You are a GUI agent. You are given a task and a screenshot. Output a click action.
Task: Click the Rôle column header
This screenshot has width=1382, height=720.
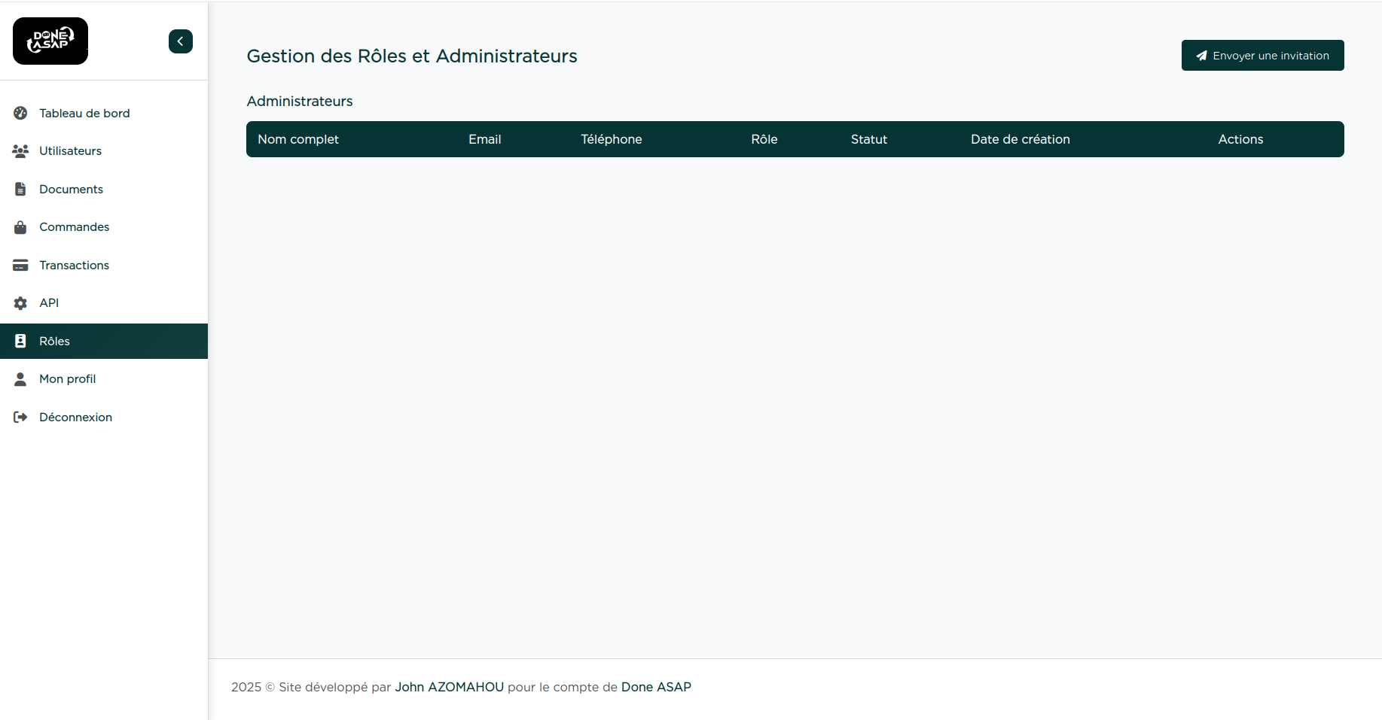[x=764, y=139]
